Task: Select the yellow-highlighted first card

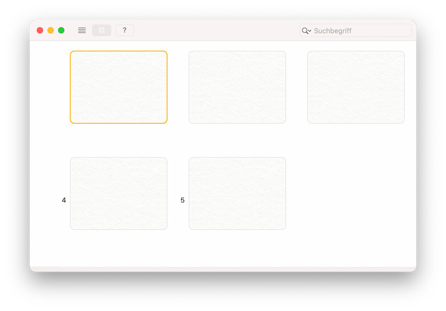Action: tap(119, 87)
